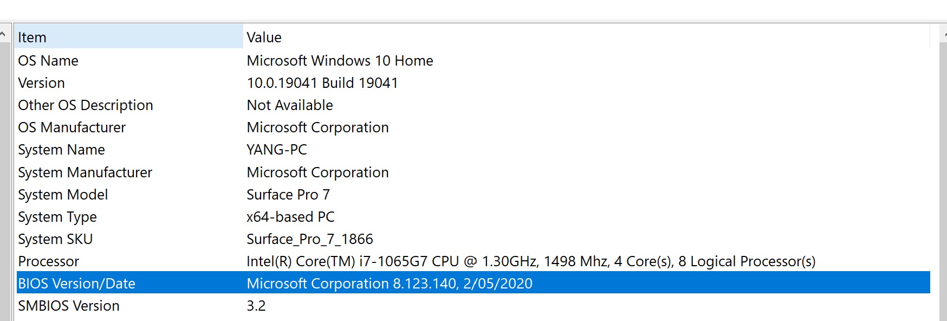
Task: Click the Value column header
Action: pyautogui.click(x=587, y=37)
